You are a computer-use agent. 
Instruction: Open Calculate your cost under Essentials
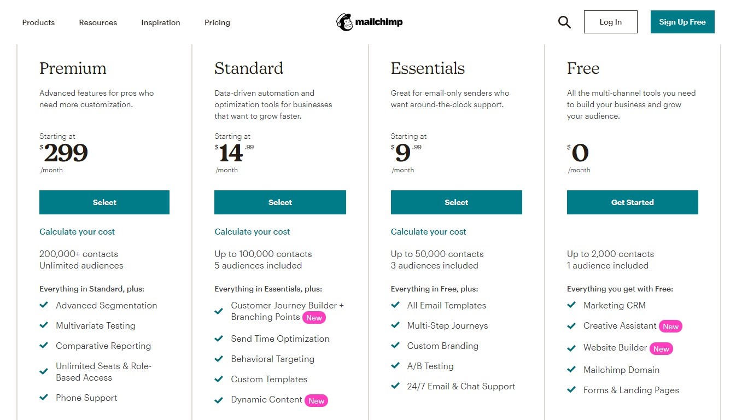click(428, 232)
